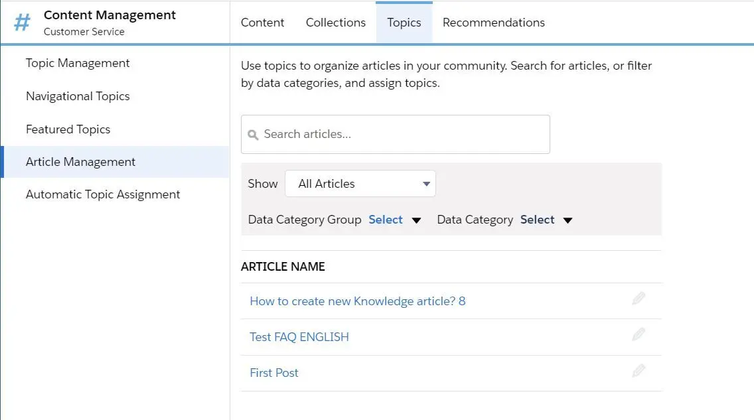The height and width of the screenshot is (420, 754).
Task: Open the Show All Articles dropdown
Action: tap(360, 184)
